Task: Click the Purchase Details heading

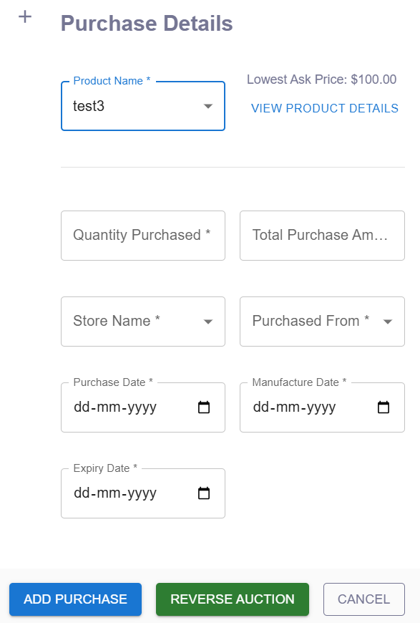Action: pyautogui.click(x=147, y=23)
